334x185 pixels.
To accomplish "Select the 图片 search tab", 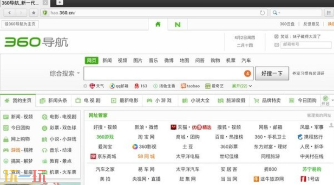I will (138, 60).
